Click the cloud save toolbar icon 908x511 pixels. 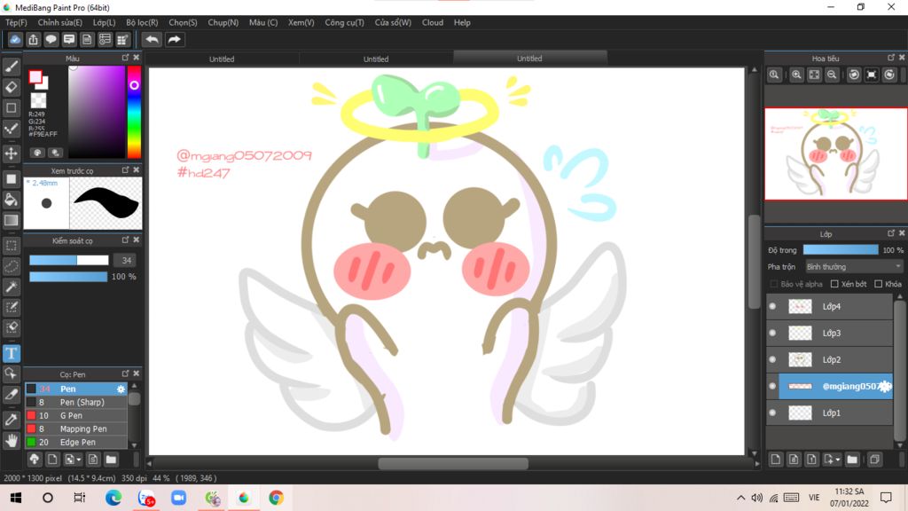pos(15,39)
